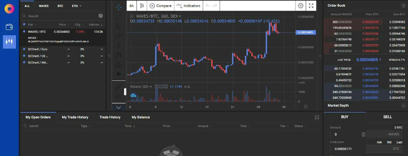Open chart settings gear
Viewport: 408px width, 156px height.
[301, 6]
